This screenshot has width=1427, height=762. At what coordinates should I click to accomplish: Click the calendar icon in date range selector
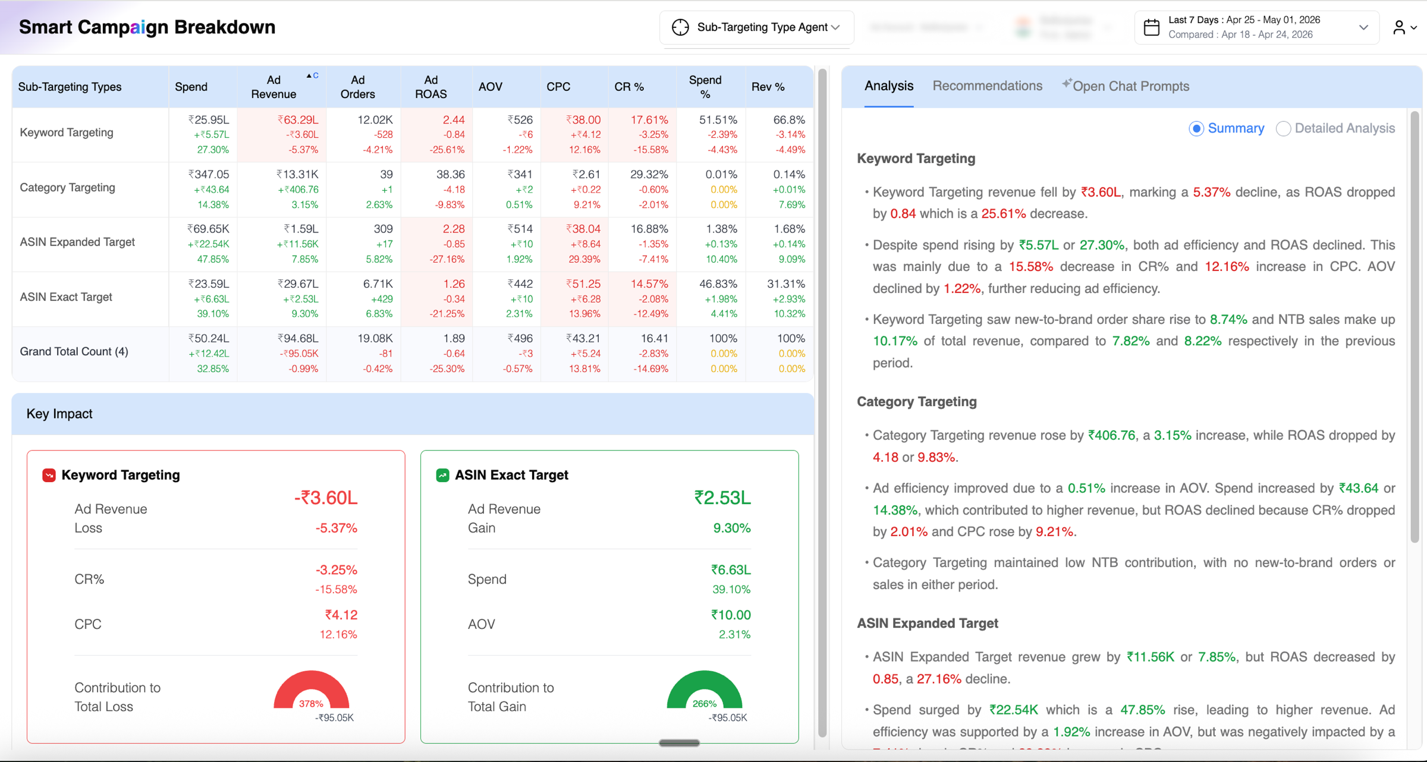(1151, 27)
